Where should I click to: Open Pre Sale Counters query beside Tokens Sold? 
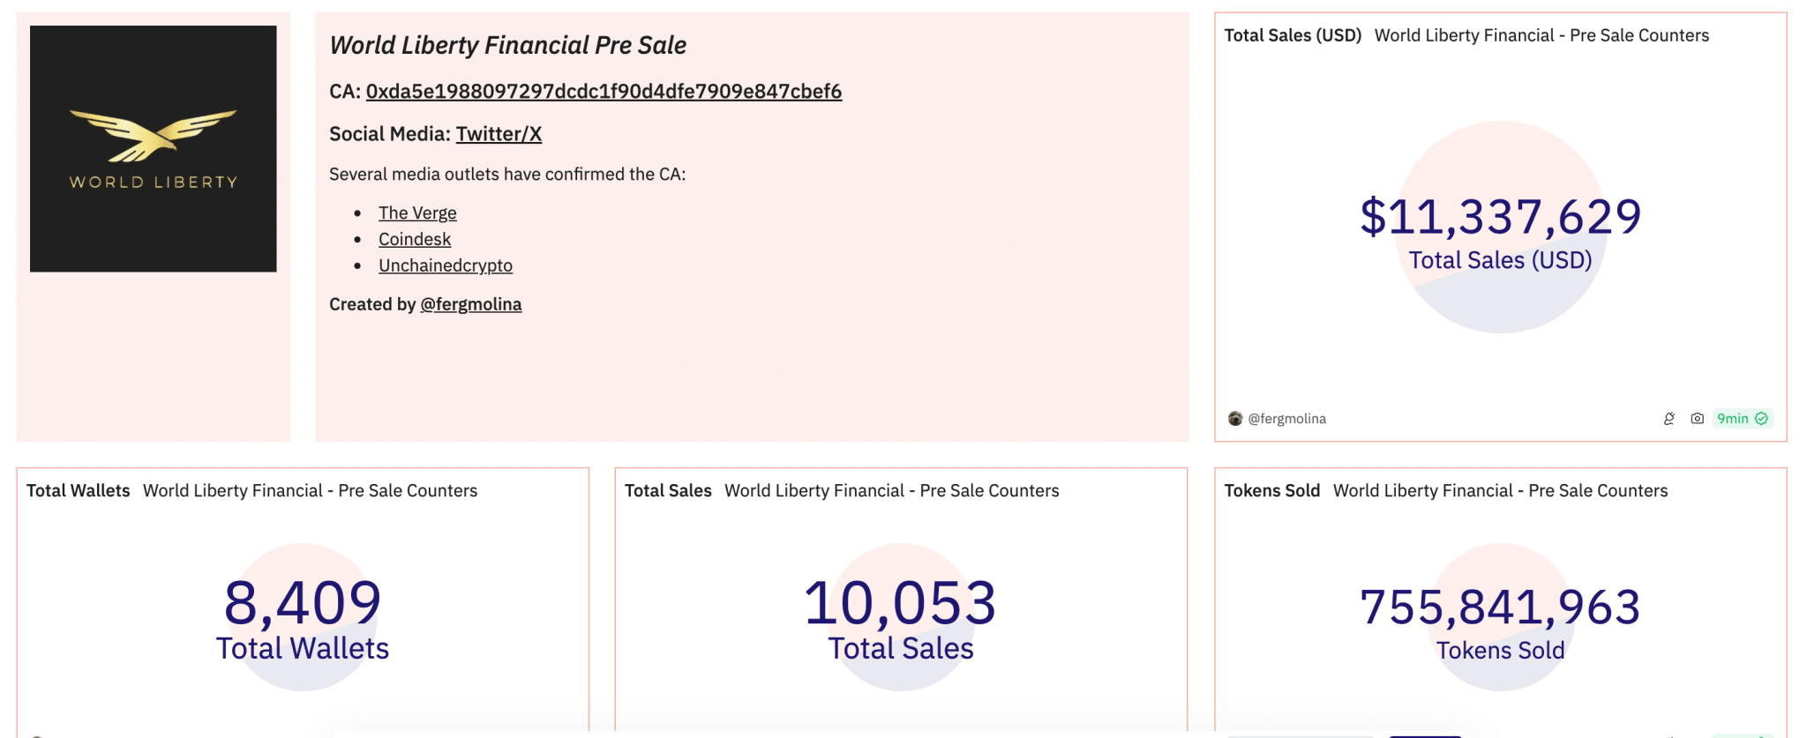pos(1500,491)
